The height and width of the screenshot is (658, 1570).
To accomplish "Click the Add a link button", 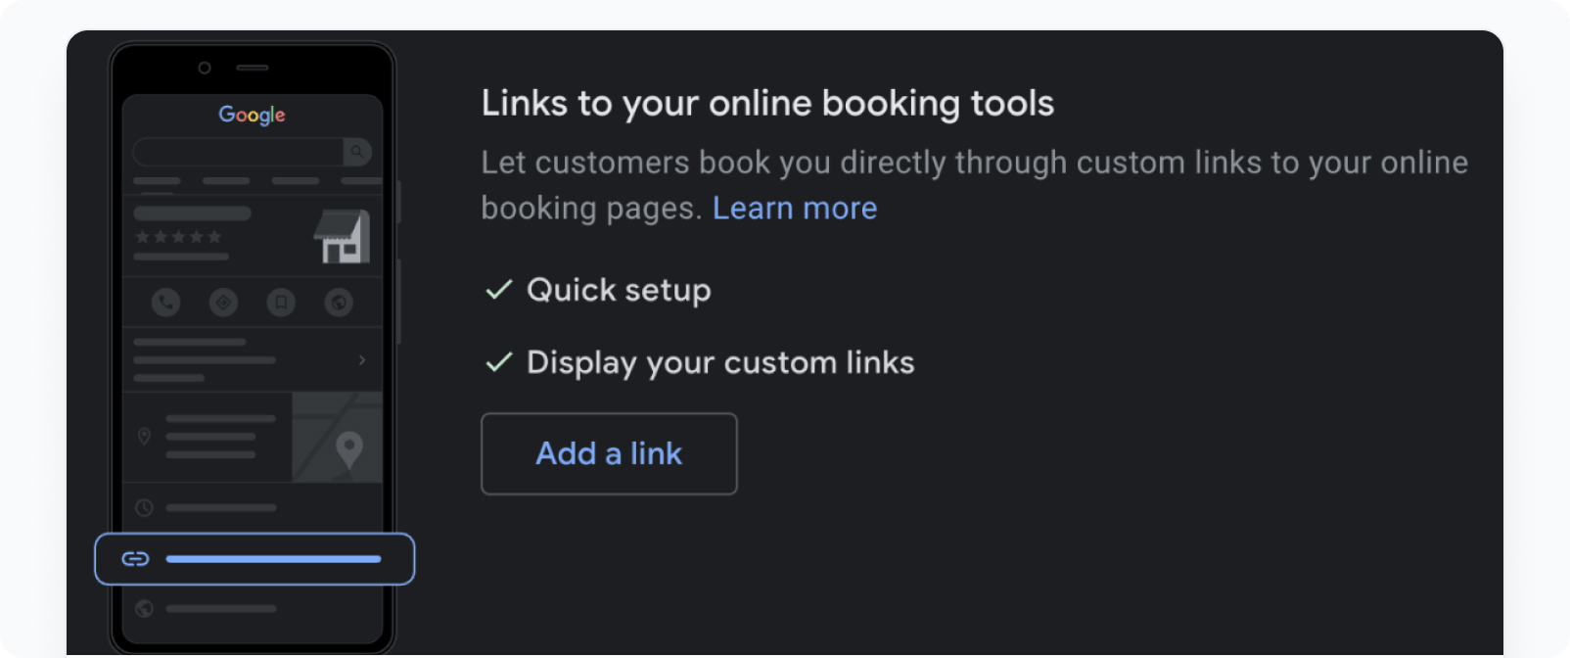I will point(609,453).
